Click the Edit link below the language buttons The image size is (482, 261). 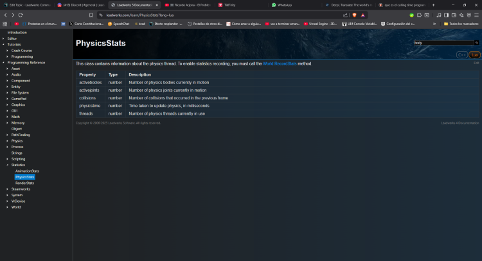point(476,62)
